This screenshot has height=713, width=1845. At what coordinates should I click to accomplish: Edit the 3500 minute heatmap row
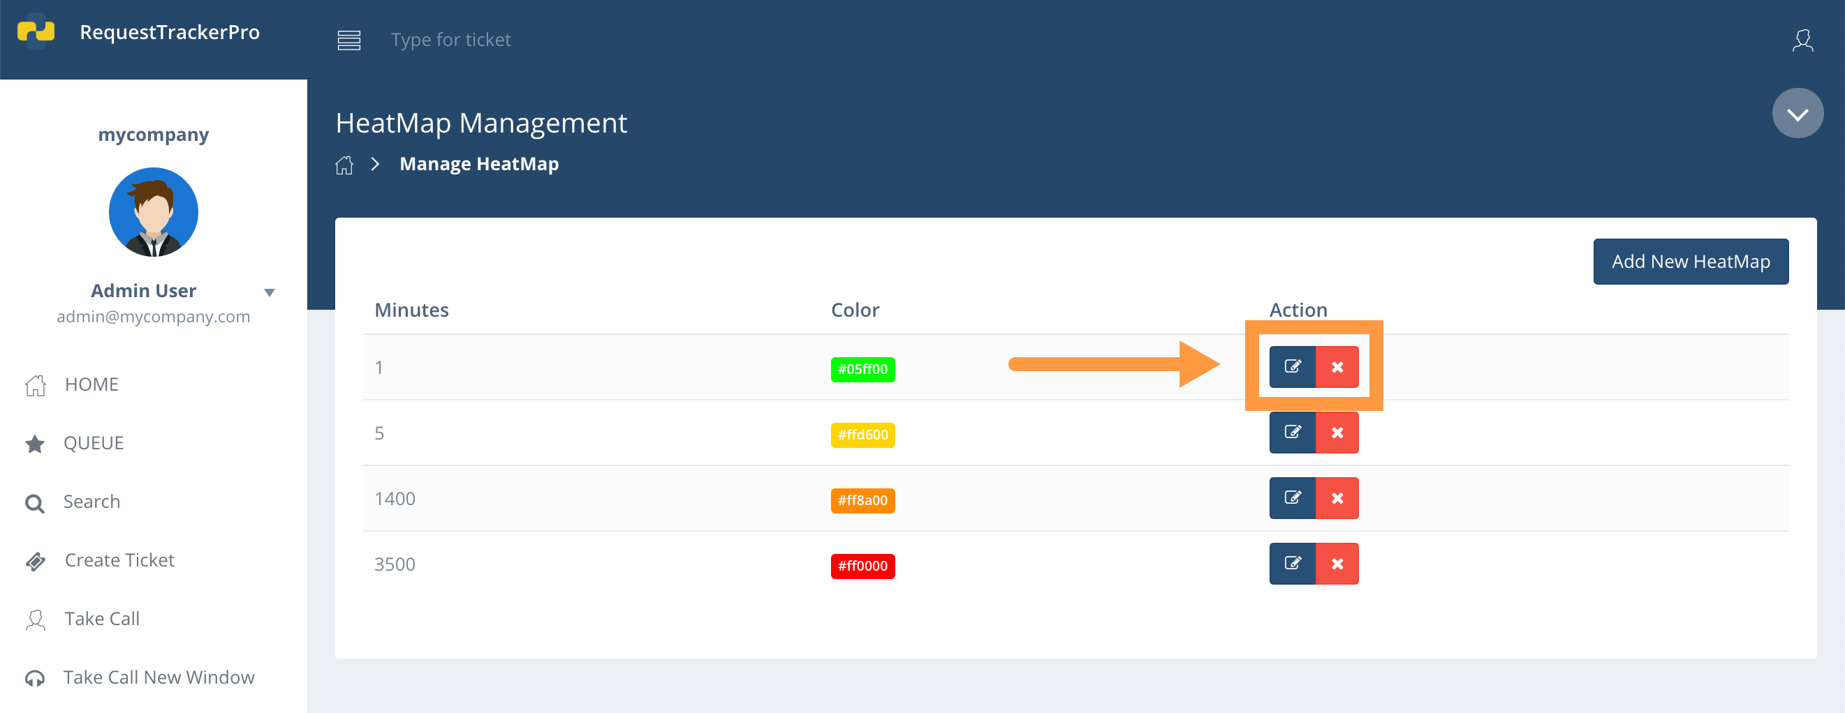point(1292,564)
